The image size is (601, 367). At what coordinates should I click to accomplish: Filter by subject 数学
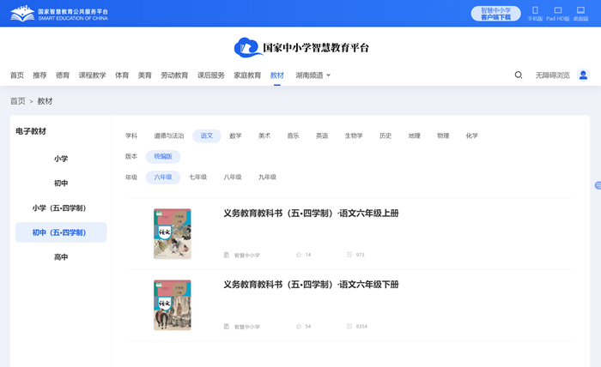[235, 135]
